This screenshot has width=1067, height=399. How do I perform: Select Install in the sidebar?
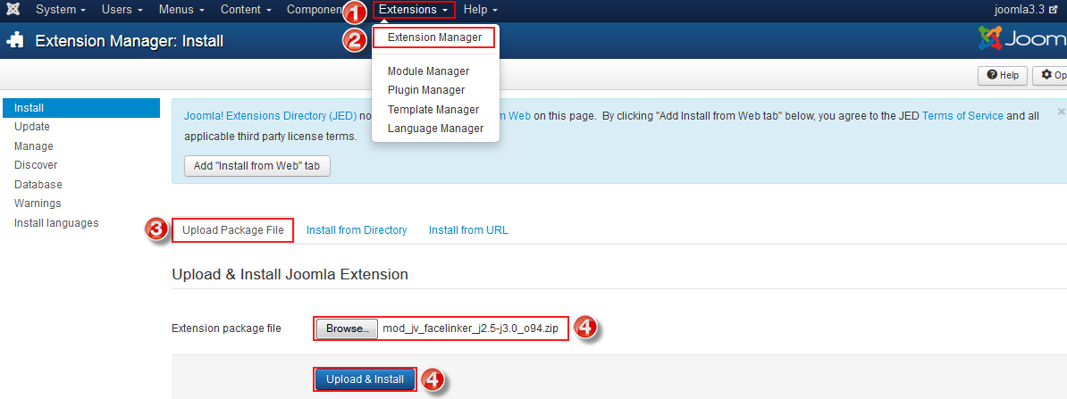pyautogui.click(x=81, y=107)
